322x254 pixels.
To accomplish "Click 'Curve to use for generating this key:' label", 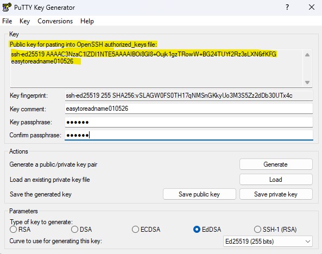I will click(x=55, y=241).
